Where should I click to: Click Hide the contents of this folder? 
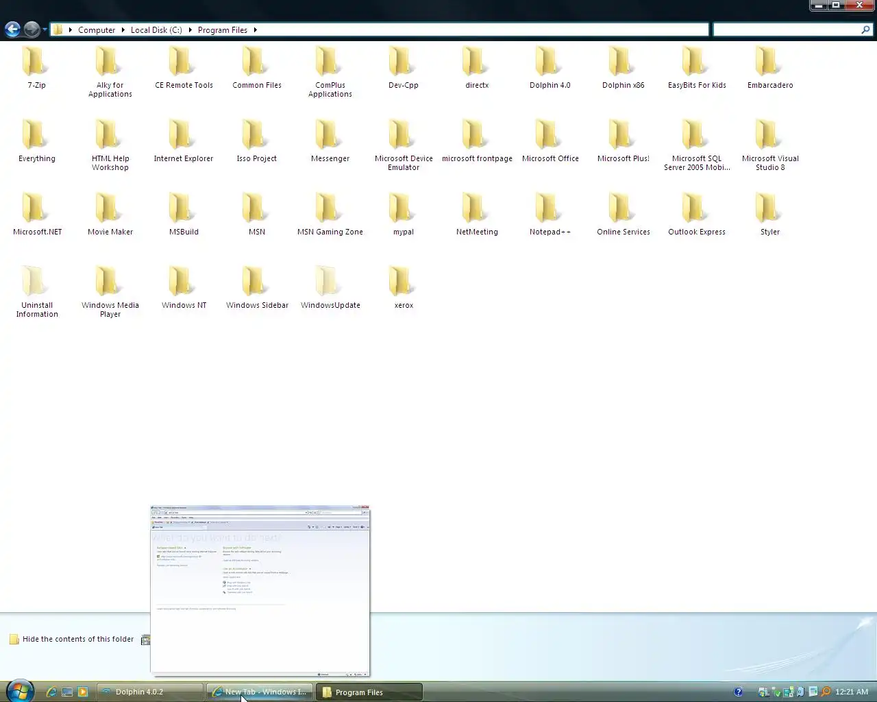(72, 639)
